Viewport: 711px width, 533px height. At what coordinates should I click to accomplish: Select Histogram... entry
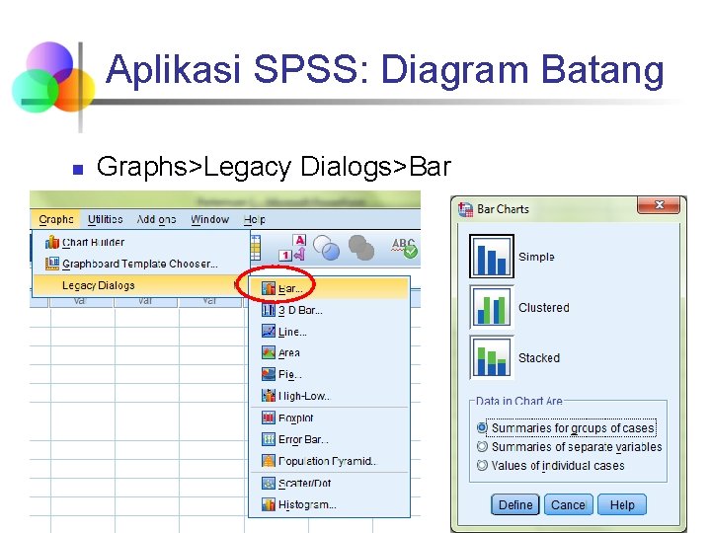[x=330, y=504]
